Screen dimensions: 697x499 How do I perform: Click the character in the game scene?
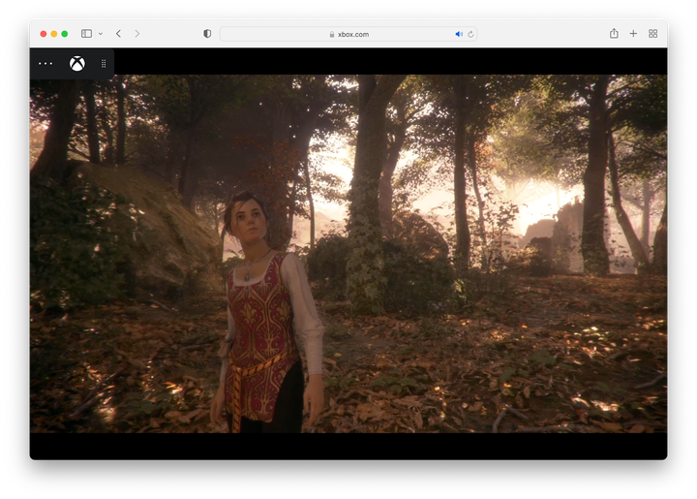coord(261,310)
